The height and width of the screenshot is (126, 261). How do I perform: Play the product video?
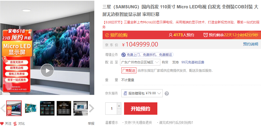click(47, 70)
